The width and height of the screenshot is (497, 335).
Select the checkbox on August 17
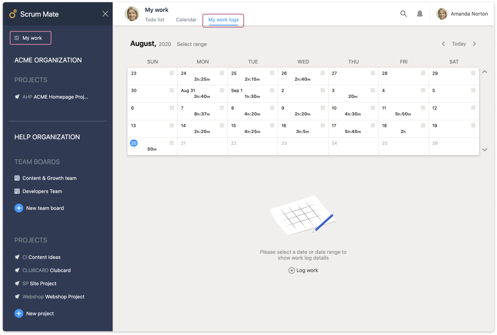[x=373, y=125]
